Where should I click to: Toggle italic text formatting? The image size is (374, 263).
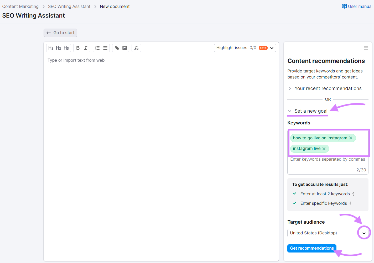click(85, 48)
